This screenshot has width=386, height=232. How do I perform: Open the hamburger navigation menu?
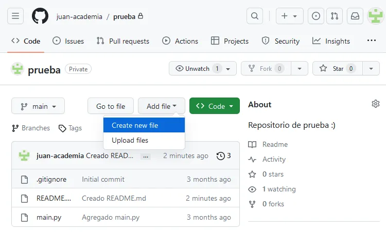(15, 16)
